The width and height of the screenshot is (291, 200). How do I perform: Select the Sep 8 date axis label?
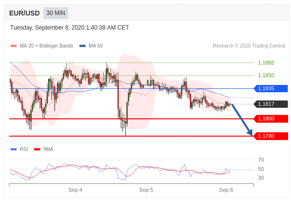[x=226, y=190]
